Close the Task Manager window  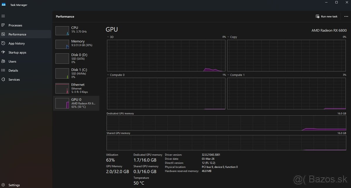click(347, 3)
